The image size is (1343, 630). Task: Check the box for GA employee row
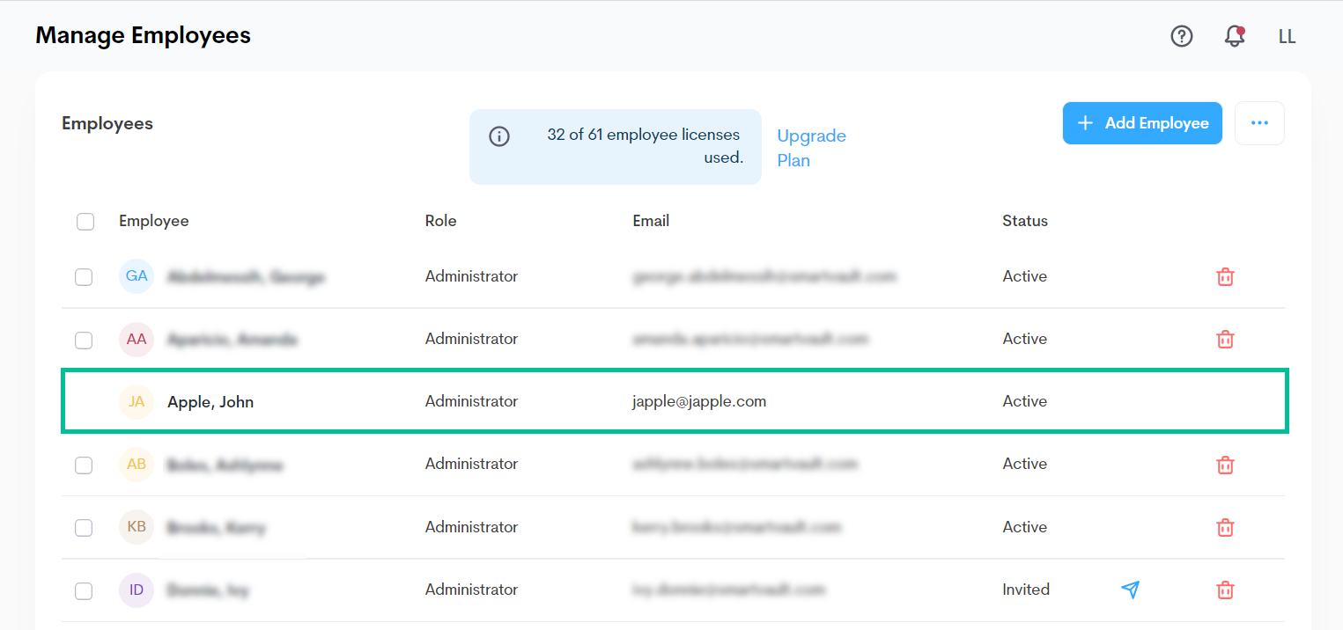coord(84,277)
